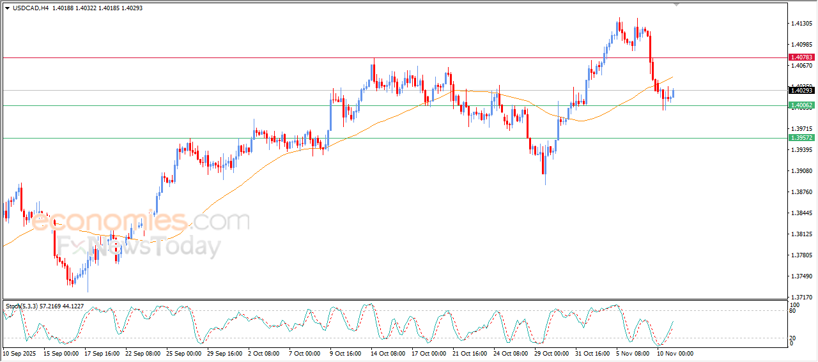818x362 pixels.
Task: Select the green 1.39572 level label
Action: pos(801,138)
